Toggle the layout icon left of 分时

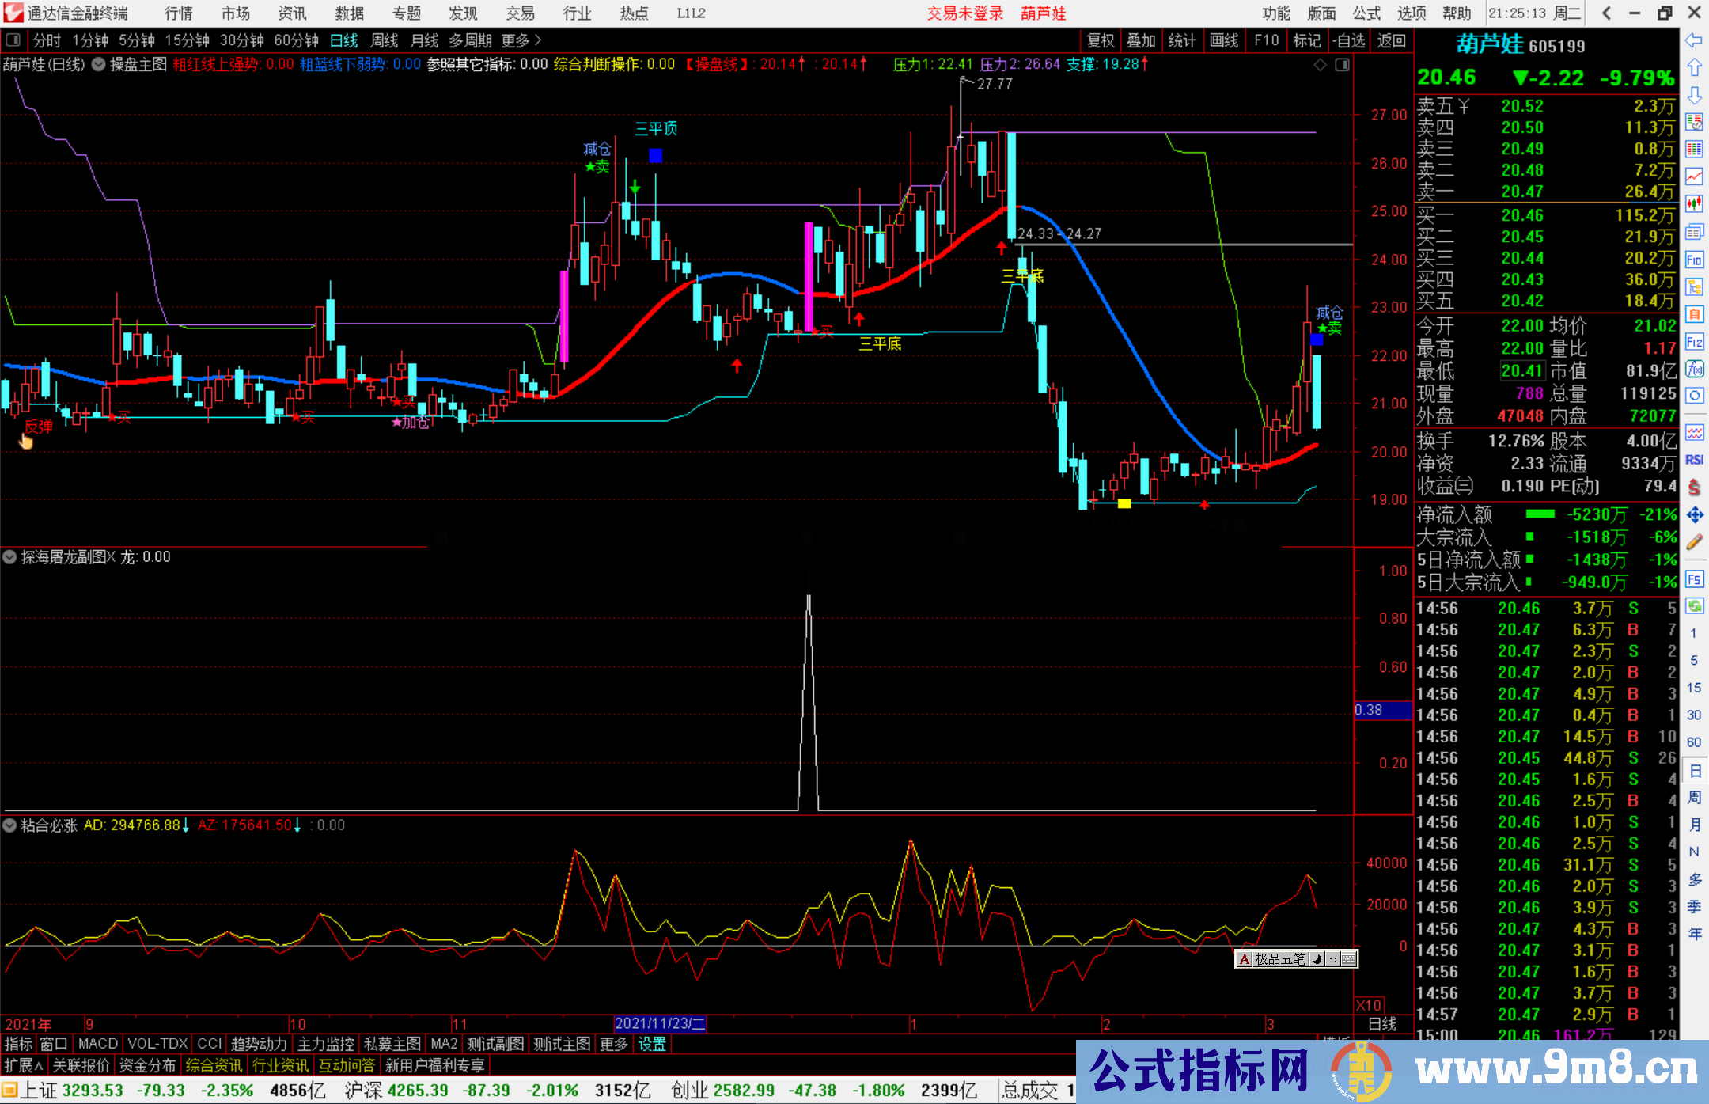[13, 40]
